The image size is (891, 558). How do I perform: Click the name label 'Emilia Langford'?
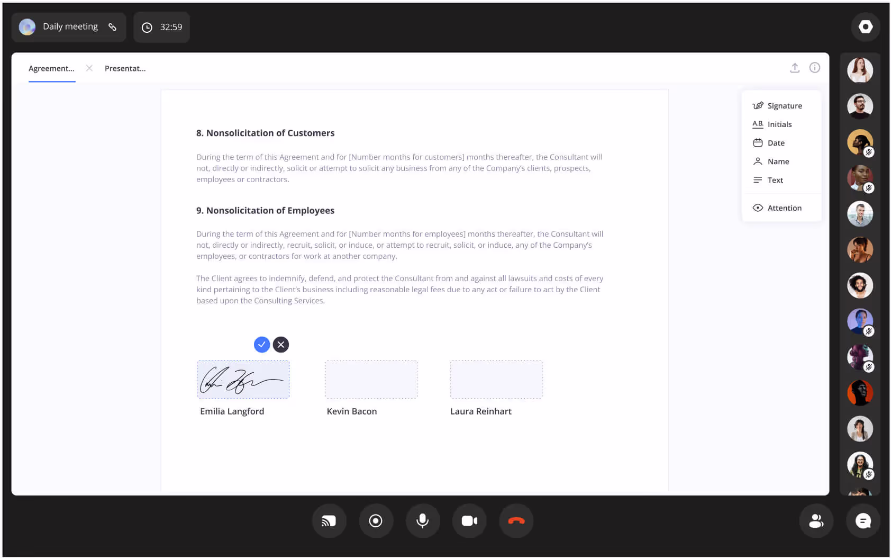(x=232, y=411)
